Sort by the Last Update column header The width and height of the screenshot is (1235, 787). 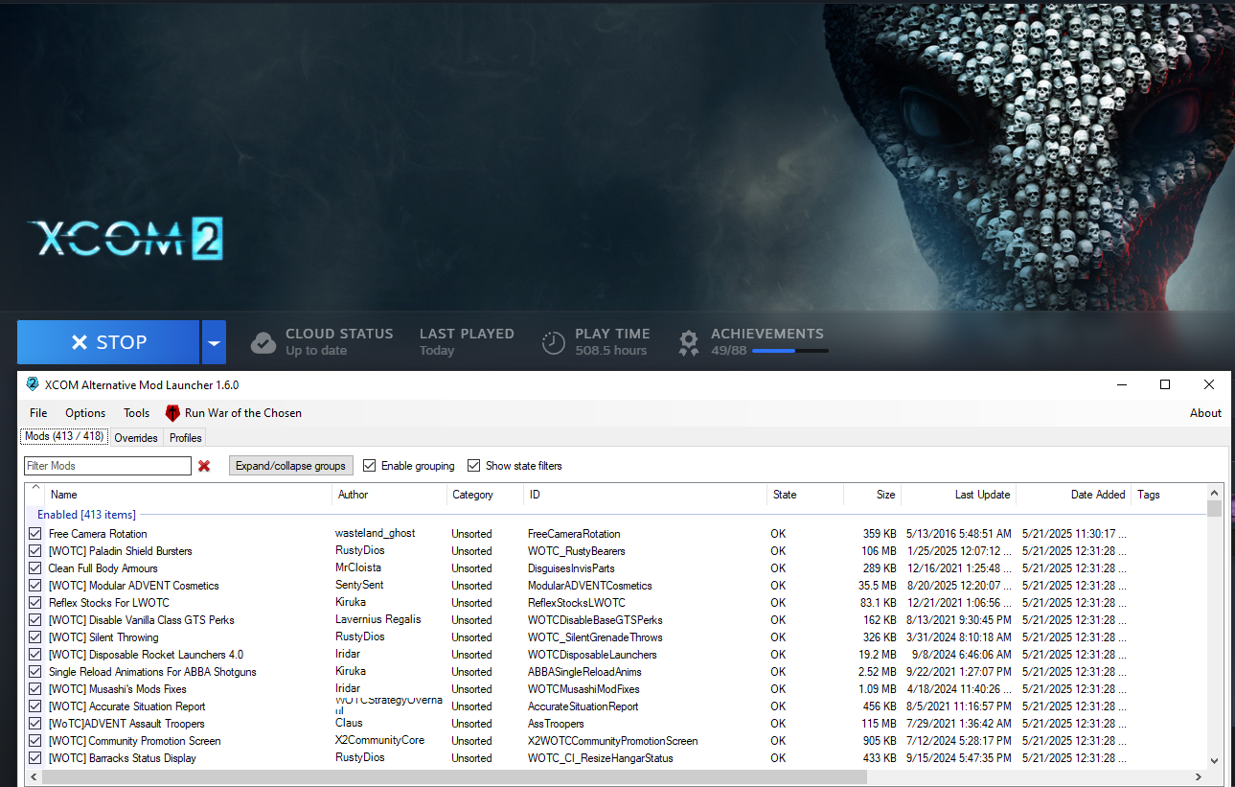coord(958,495)
